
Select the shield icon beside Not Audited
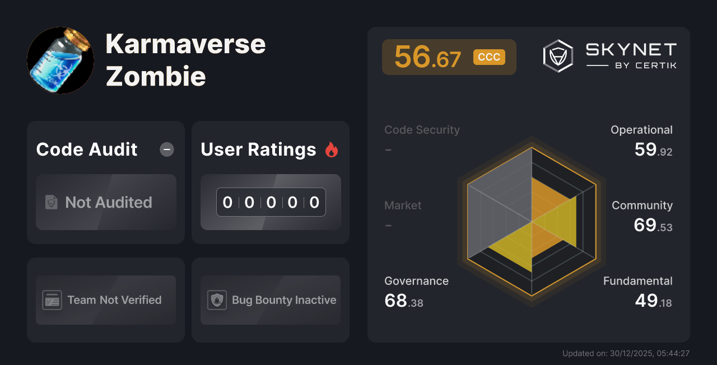tap(50, 203)
